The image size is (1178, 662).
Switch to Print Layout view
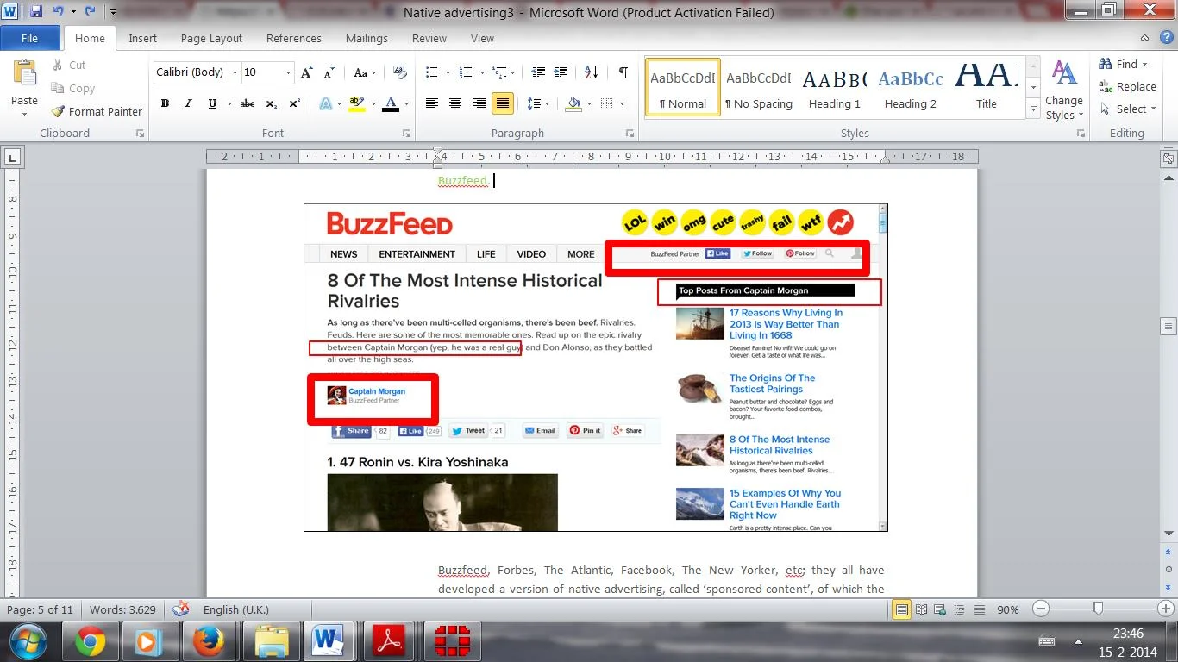point(901,609)
